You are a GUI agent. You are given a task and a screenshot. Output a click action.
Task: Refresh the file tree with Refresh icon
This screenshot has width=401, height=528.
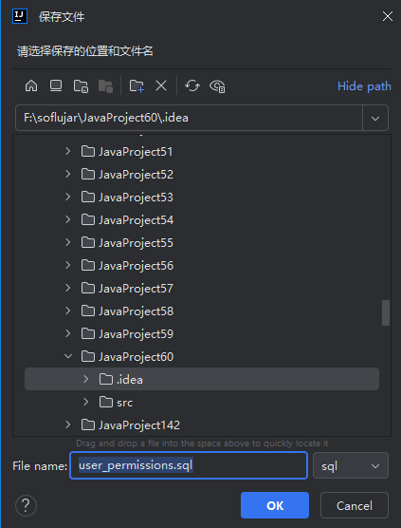coord(192,85)
